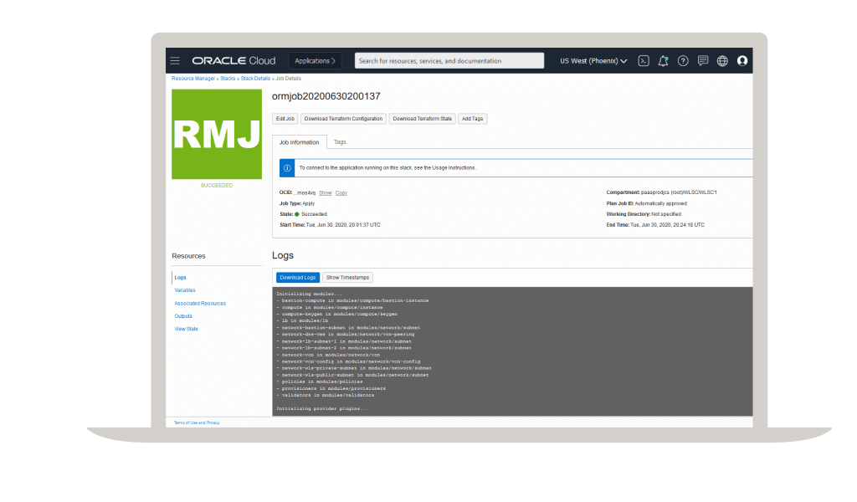Screen dimensions: 857x502
Task: Open Terms of Use and Privacy
Action: tap(197, 423)
